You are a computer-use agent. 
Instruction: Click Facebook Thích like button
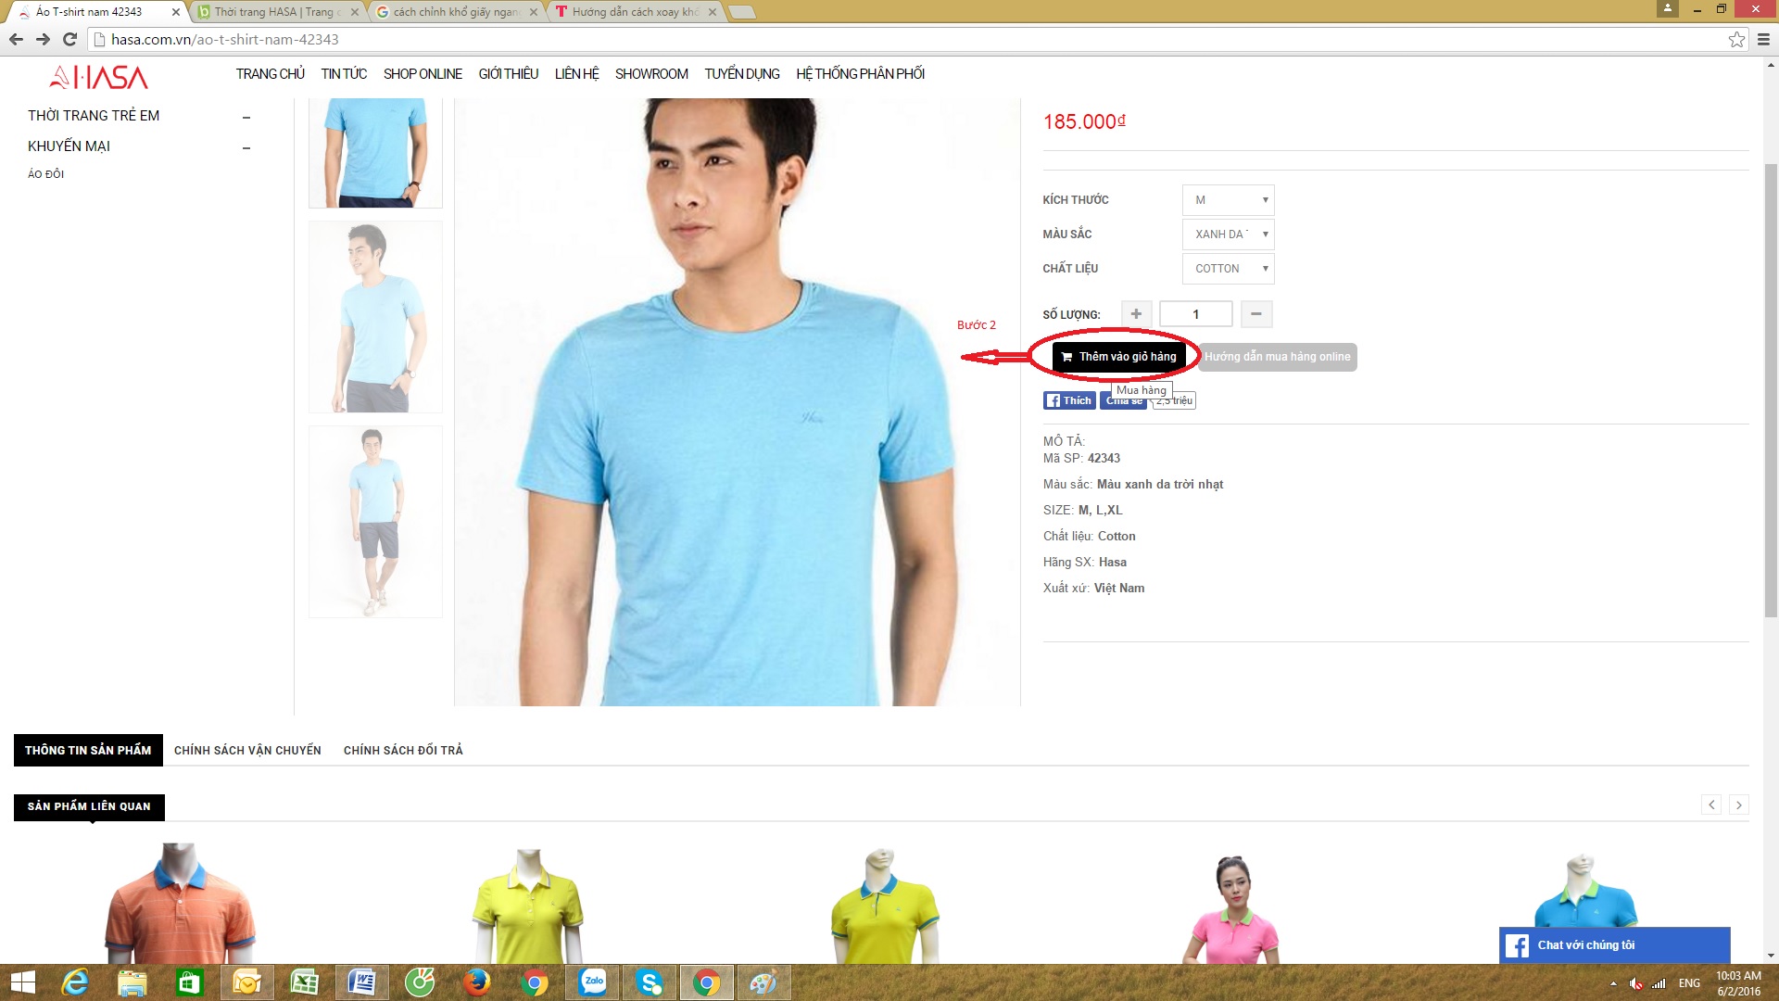pos(1069,400)
